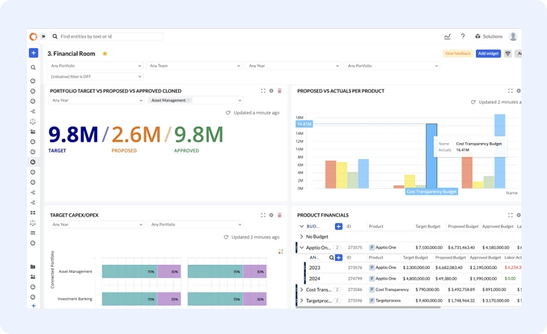Screen dimensions: 547x334
Task: Open the Solutions menu
Action: (x=488, y=37)
